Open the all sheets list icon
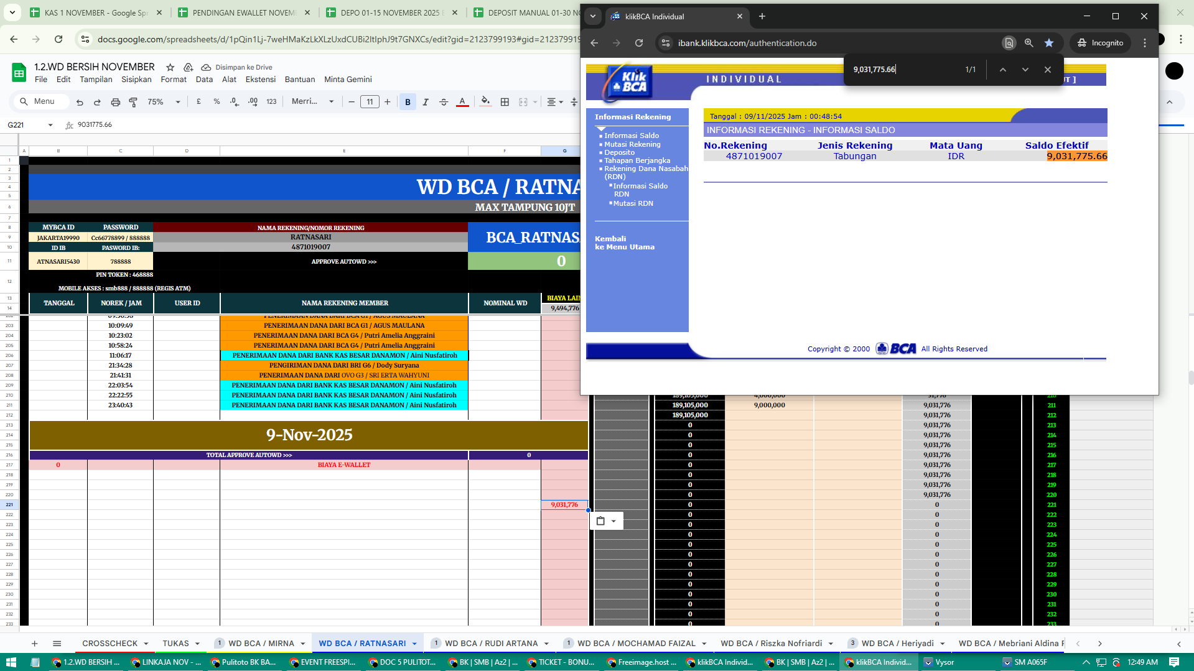1194x671 pixels. (57, 644)
